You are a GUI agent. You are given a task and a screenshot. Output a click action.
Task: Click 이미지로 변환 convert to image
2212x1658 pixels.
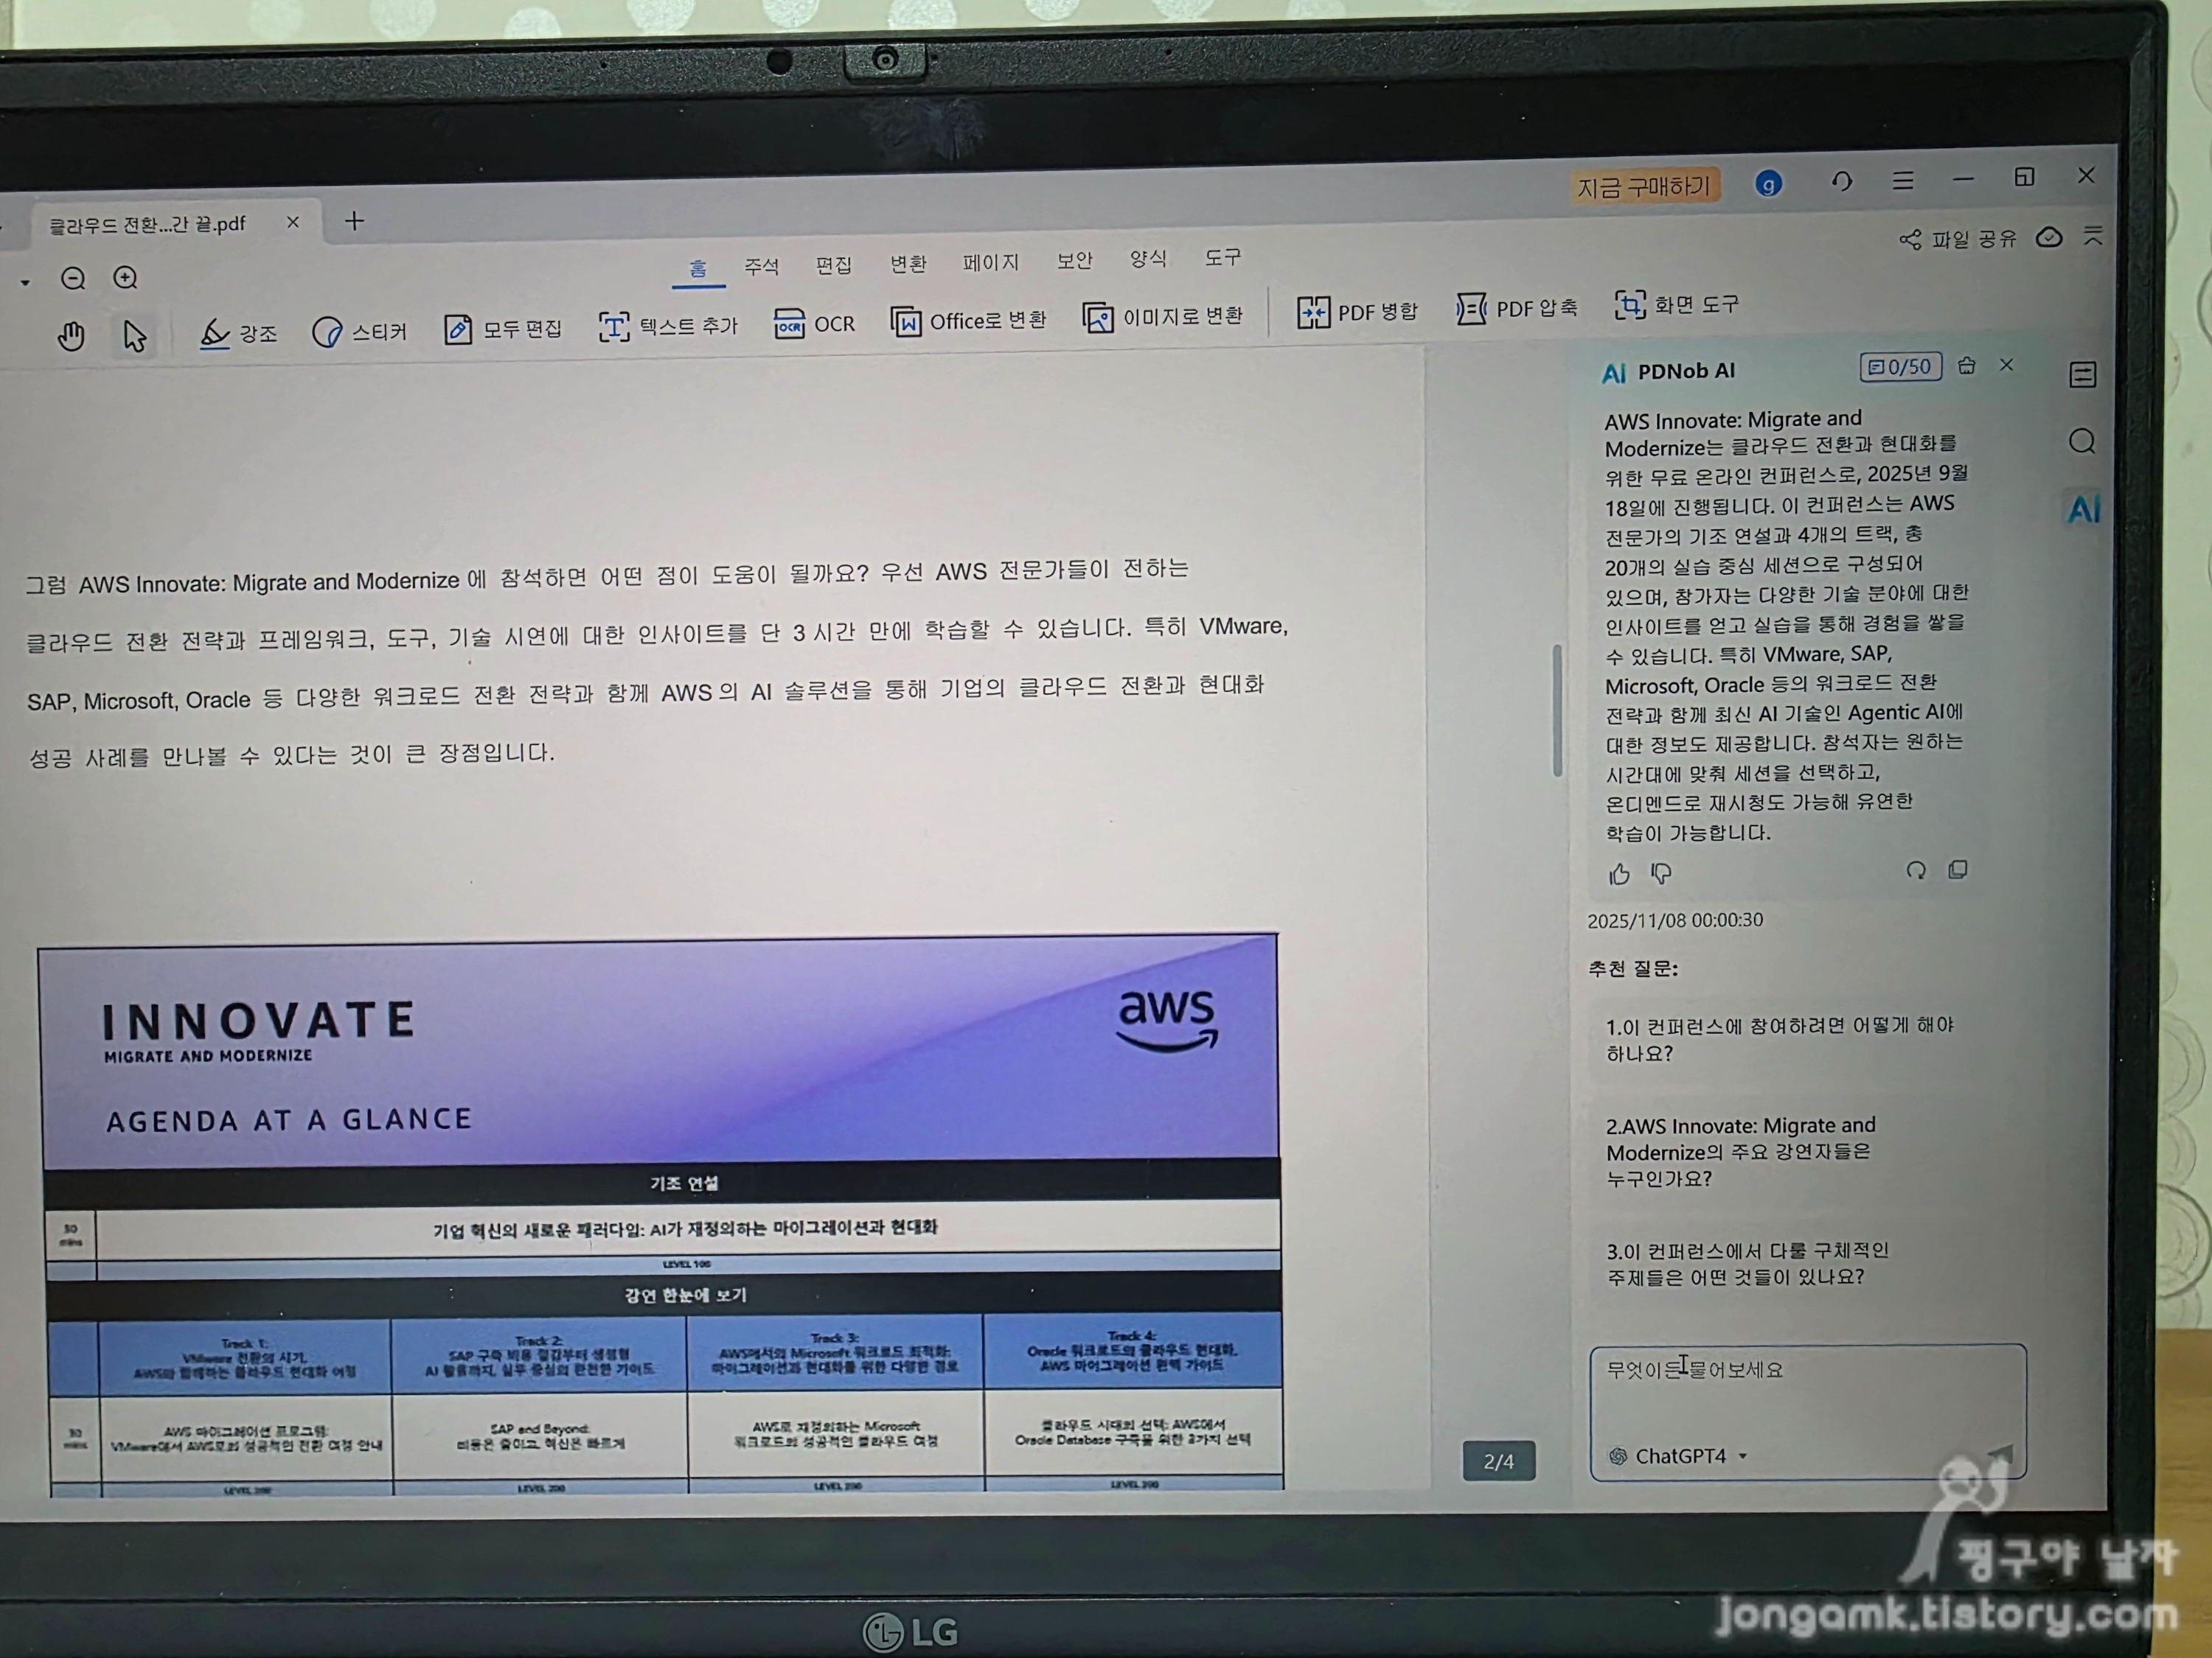[x=1162, y=317]
